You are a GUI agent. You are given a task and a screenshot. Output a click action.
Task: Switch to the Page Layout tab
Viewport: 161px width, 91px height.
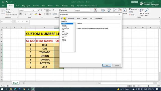[x=26, y=6]
